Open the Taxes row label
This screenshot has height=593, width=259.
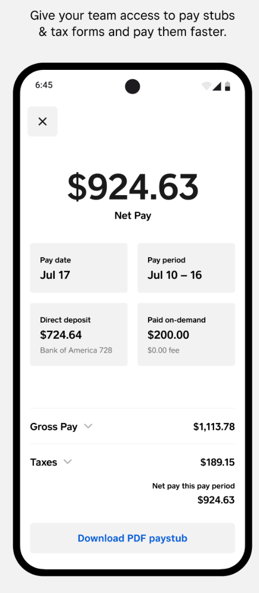[x=44, y=462]
